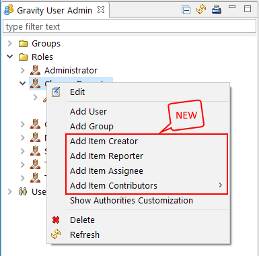Click the Edit notepad icon in the context menu
Image resolution: width=259 pixels, height=256 pixels.
coord(56,92)
